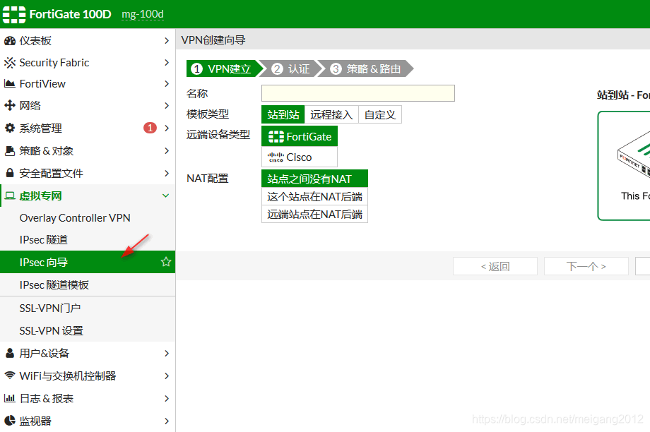Open IPsec 隧道模板 menu item
Viewport: 650px width, 432px height.
pyautogui.click(x=88, y=285)
